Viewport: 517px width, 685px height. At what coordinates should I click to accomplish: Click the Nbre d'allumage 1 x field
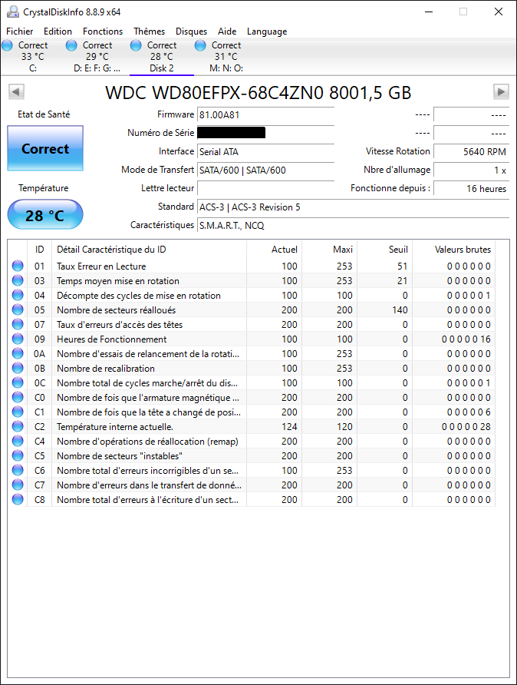point(471,170)
